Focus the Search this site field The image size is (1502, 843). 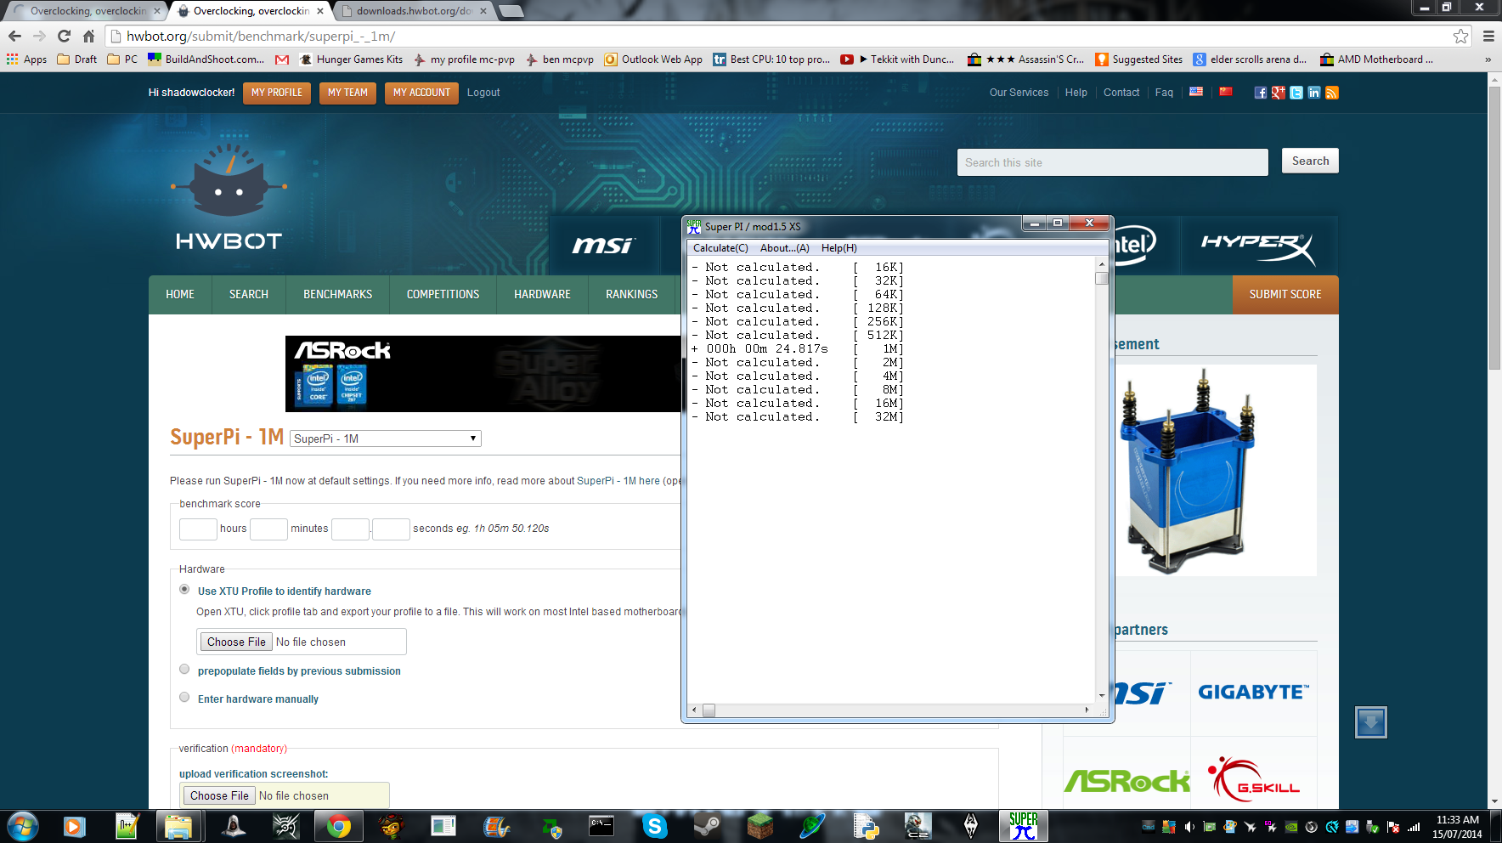pyautogui.click(x=1112, y=162)
